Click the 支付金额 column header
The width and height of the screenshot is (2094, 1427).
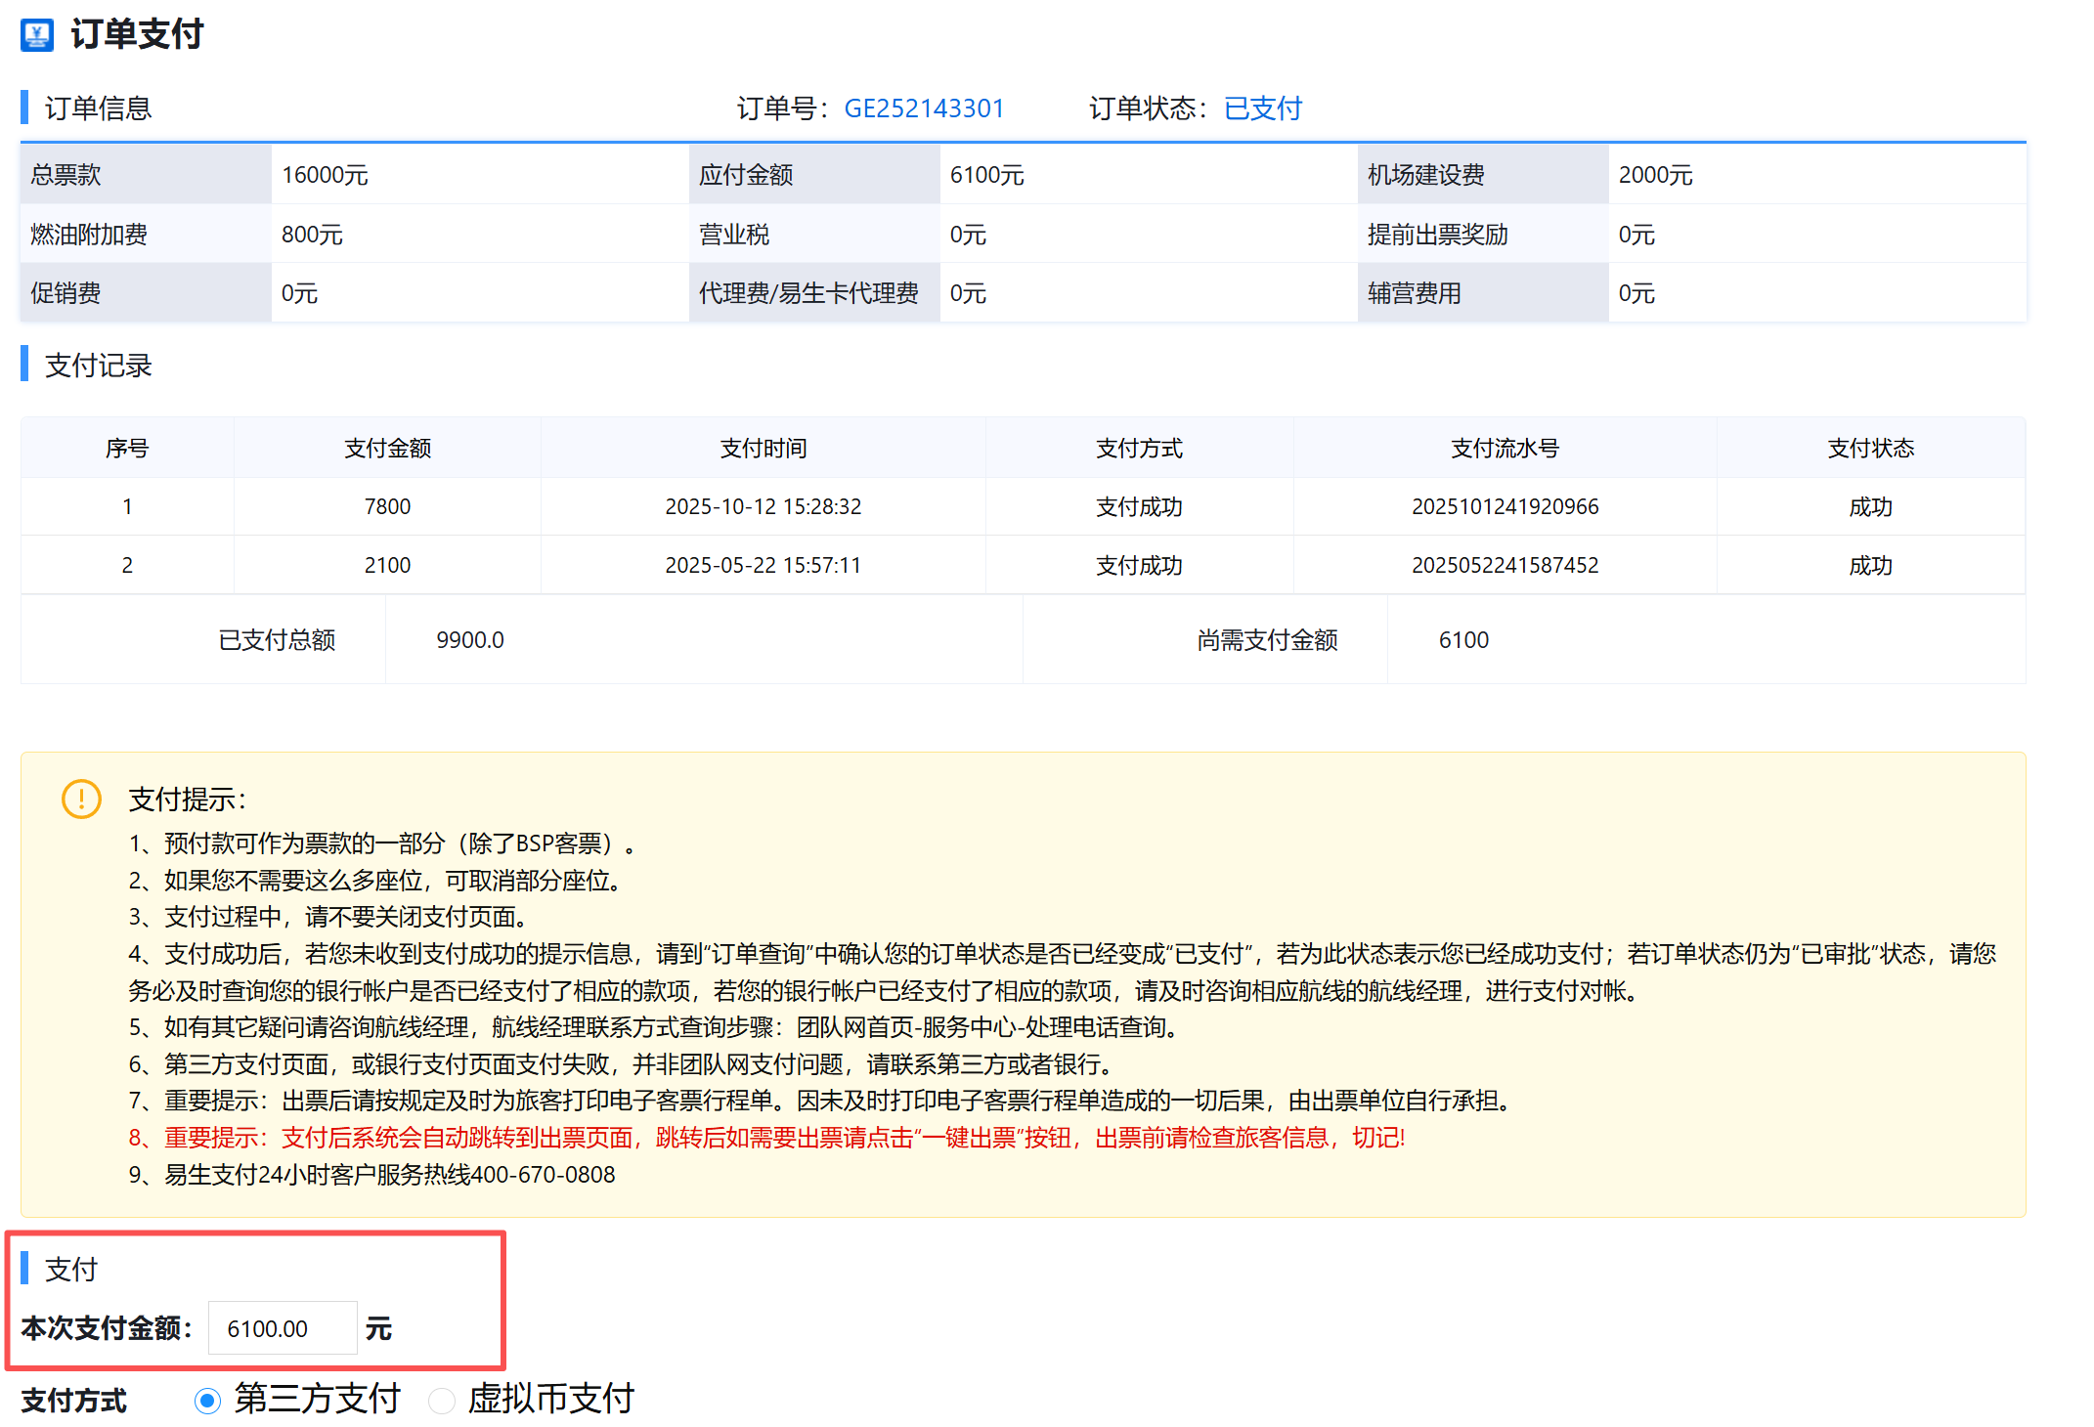[387, 449]
